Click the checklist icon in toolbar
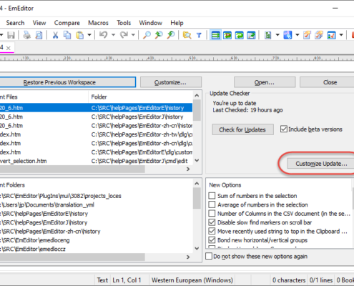The height and width of the screenshot is (286, 354). 332,35
